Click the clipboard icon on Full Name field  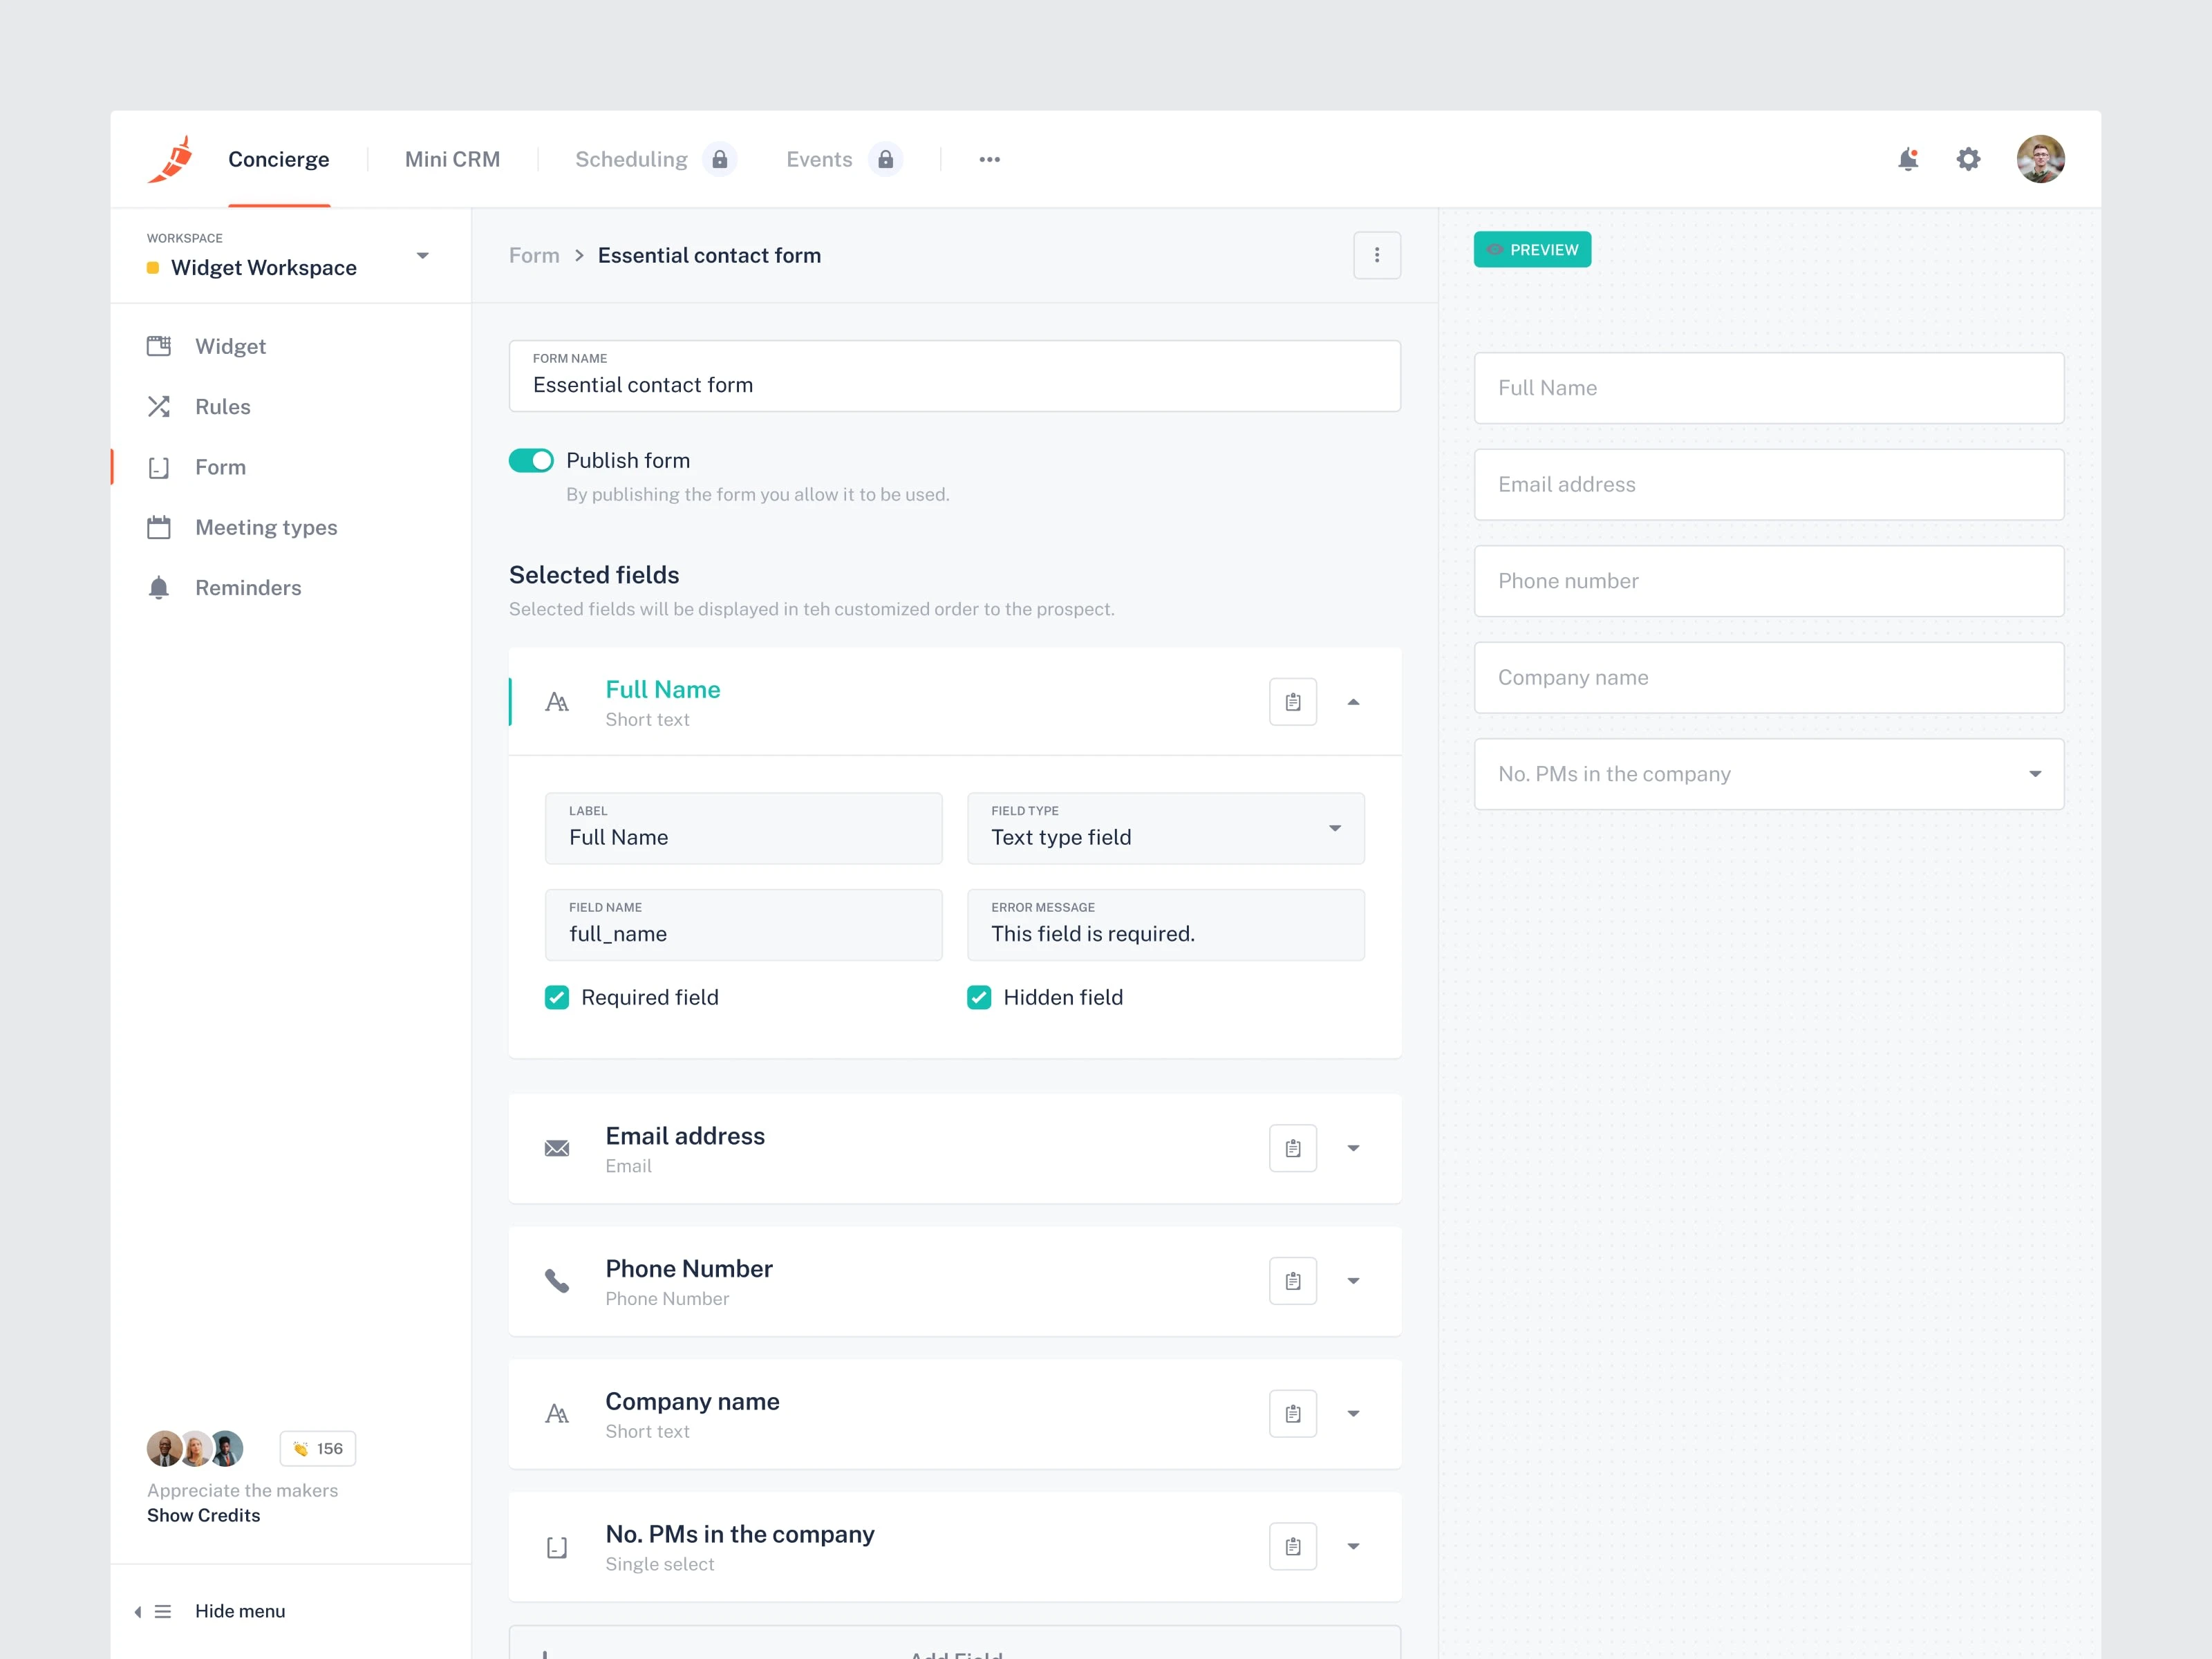point(1293,702)
